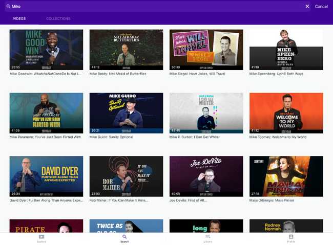Switch to the Videos tab
Screen dimensions: 333x245
(x=19, y=18)
